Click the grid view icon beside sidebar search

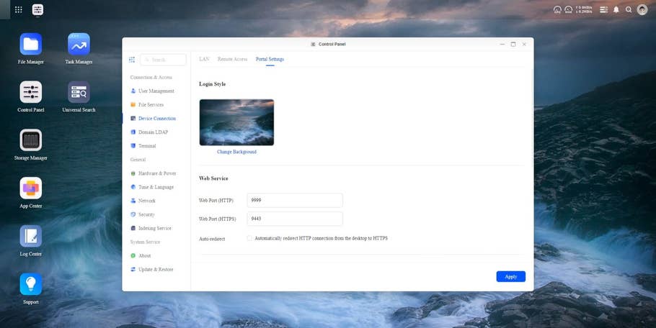132,60
